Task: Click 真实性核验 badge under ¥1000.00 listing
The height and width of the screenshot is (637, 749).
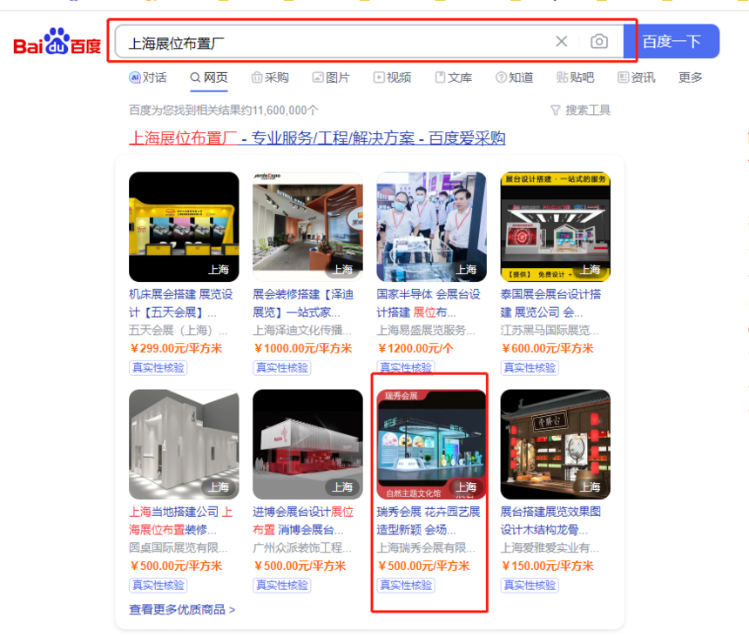Action: [x=282, y=368]
